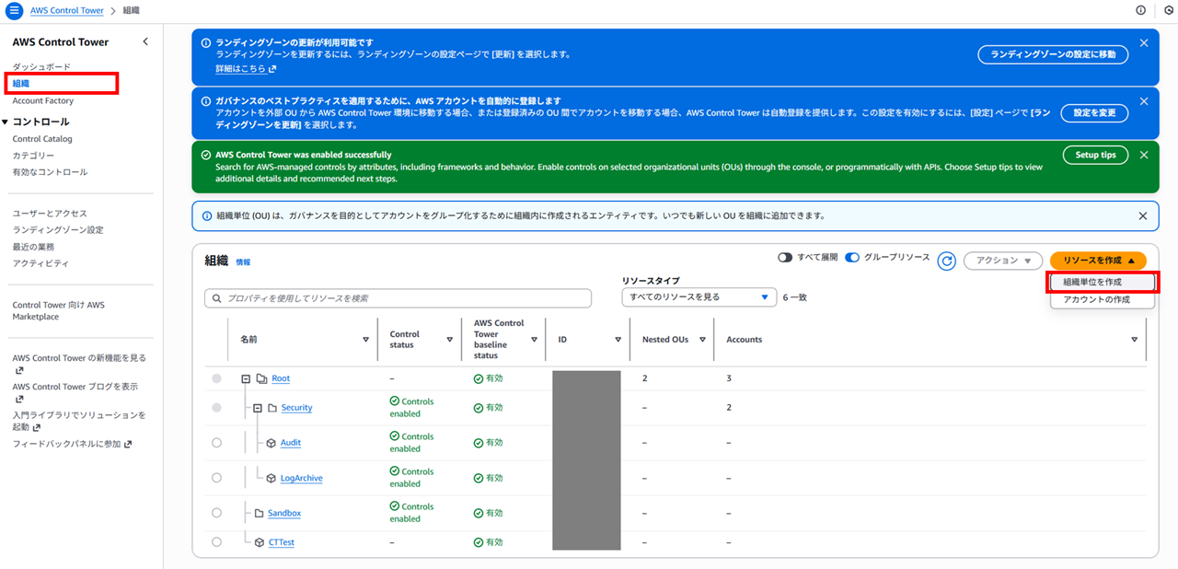Image resolution: width=1178 pixels, height=569 pixels.
Task: Select the radio button for the Audit row
Action: coord(216,442)
